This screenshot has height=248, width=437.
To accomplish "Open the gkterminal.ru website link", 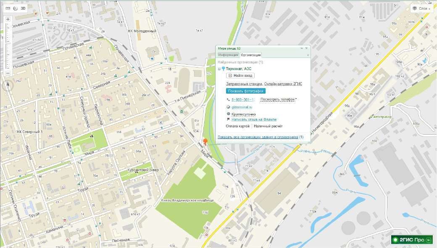I will [242, 107].
